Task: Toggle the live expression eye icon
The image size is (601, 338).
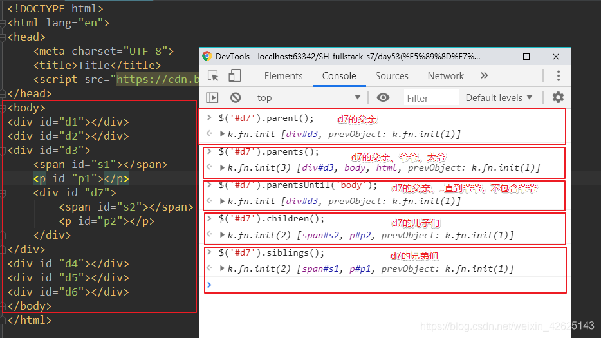Action: tap(382, 97)
